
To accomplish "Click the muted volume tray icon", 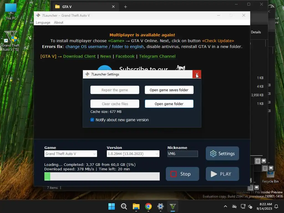I will pos(250,206).
